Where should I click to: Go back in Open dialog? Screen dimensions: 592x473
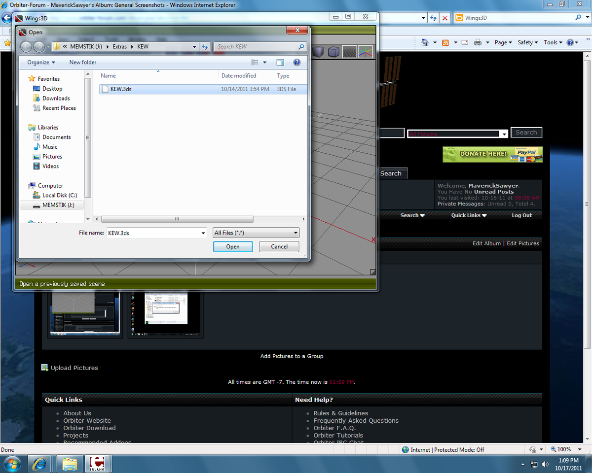tap(27, 47)
